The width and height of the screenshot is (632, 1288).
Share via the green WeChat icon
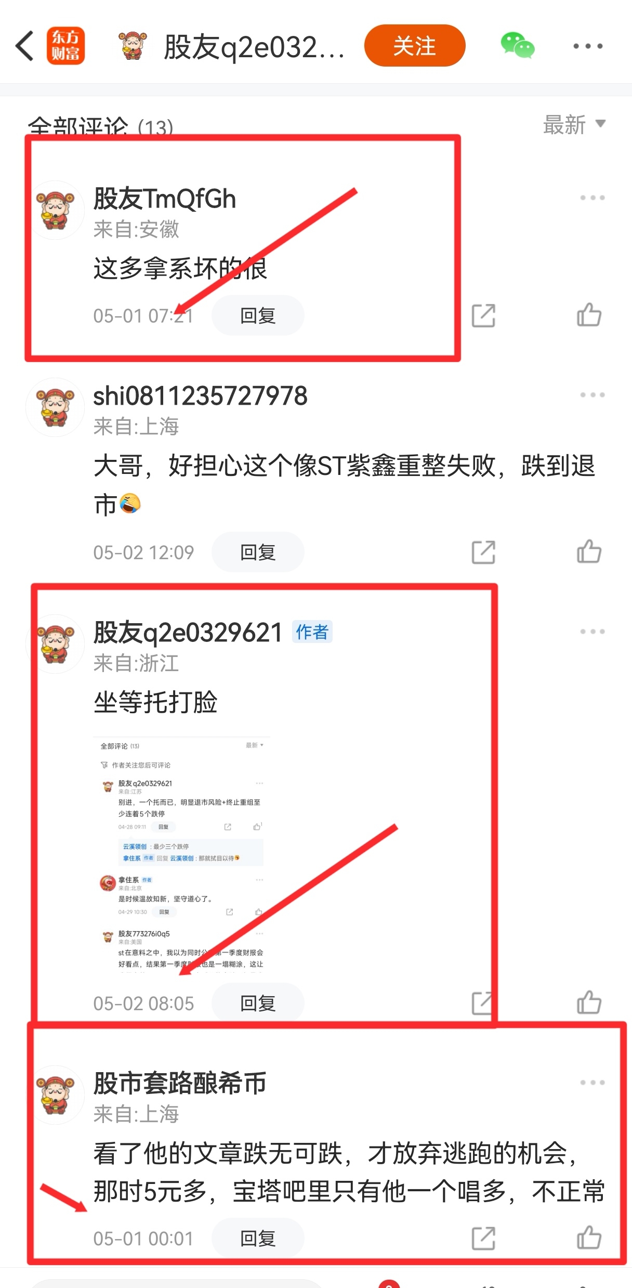point(517,46)
